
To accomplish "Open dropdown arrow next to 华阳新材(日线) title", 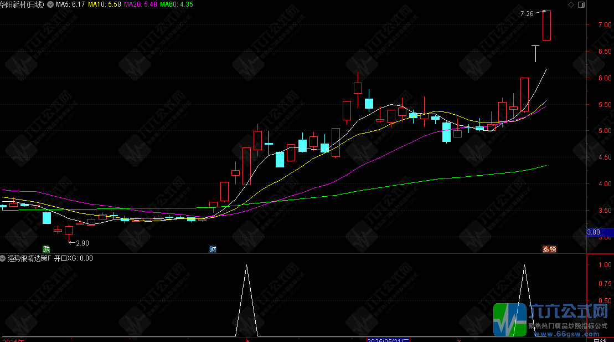I will (x=50, y=4).
